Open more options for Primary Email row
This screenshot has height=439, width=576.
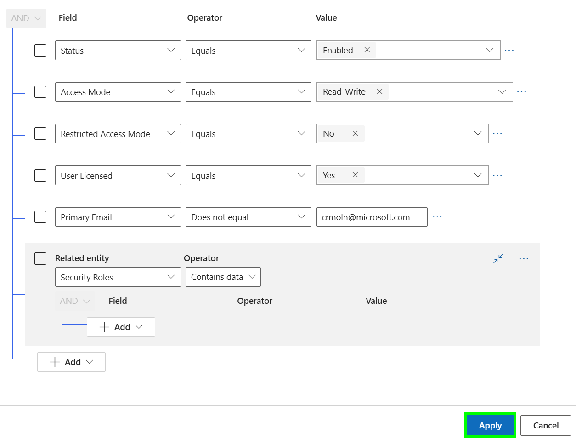coord(437,217)
